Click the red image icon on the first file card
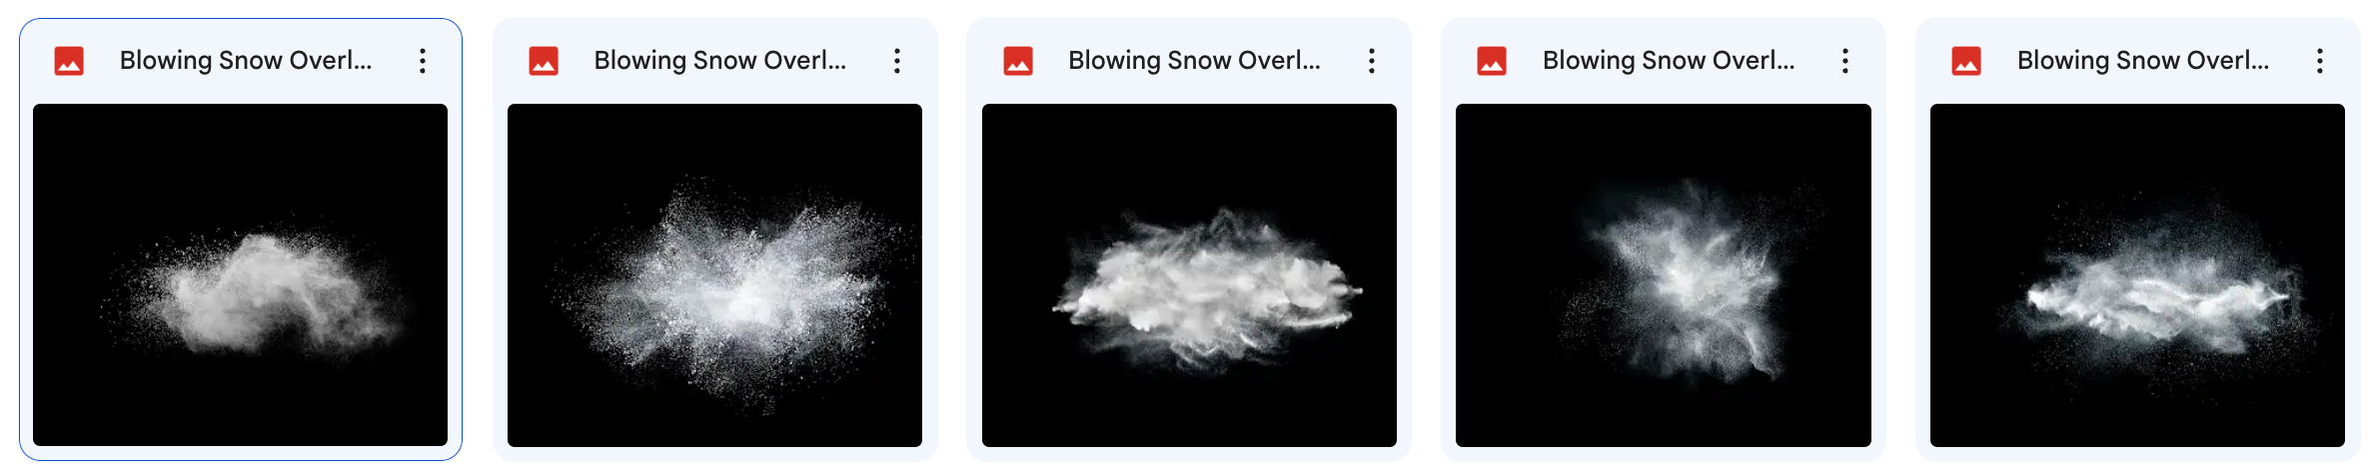The height and width of the screenshot is (473, 2368). tap(69, 61)
